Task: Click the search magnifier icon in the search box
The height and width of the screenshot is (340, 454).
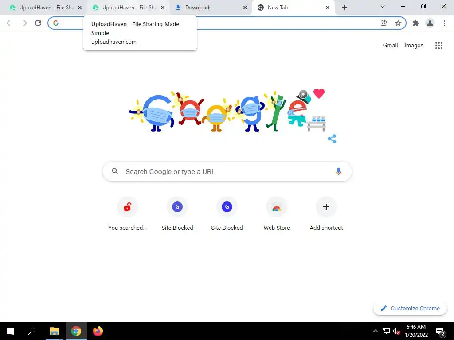Action: pyautogui.click(x=115, y=171)
